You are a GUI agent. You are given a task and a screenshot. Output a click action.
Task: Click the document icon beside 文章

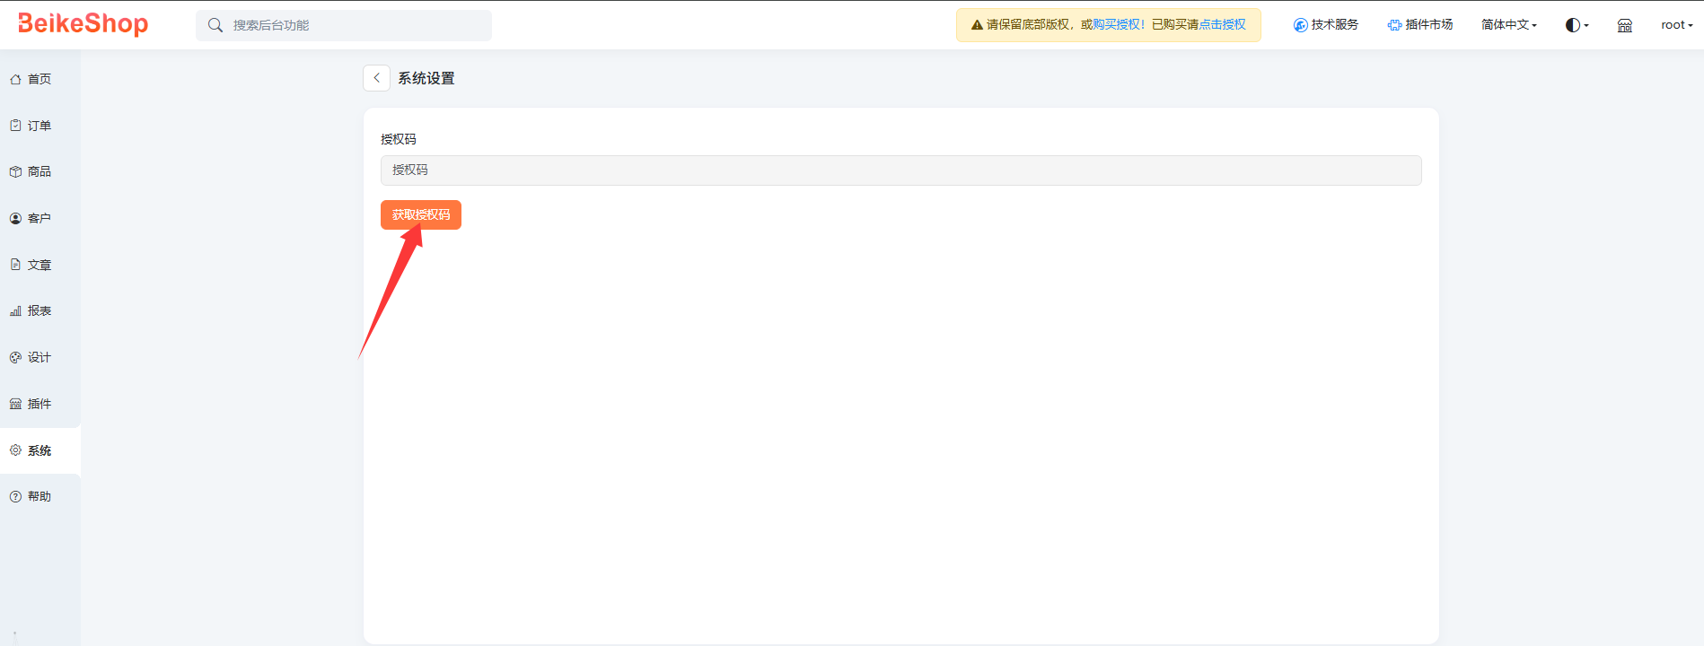click(x=15, y=265)
